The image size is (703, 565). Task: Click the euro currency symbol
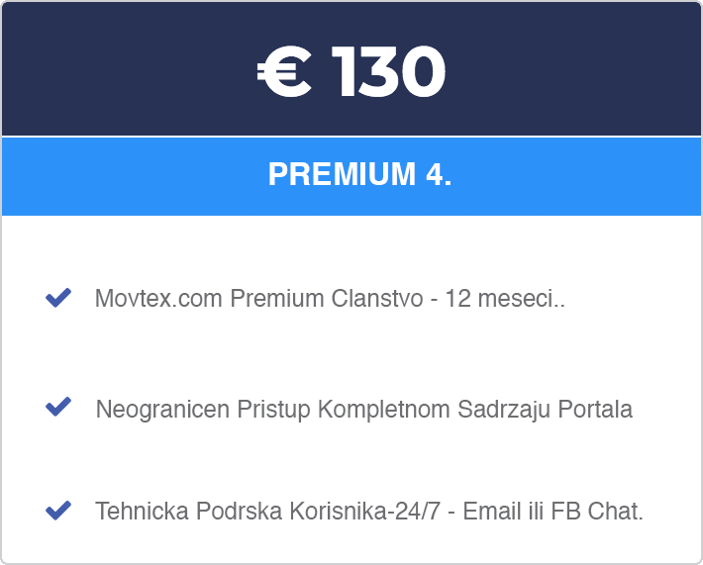(284, 71)
